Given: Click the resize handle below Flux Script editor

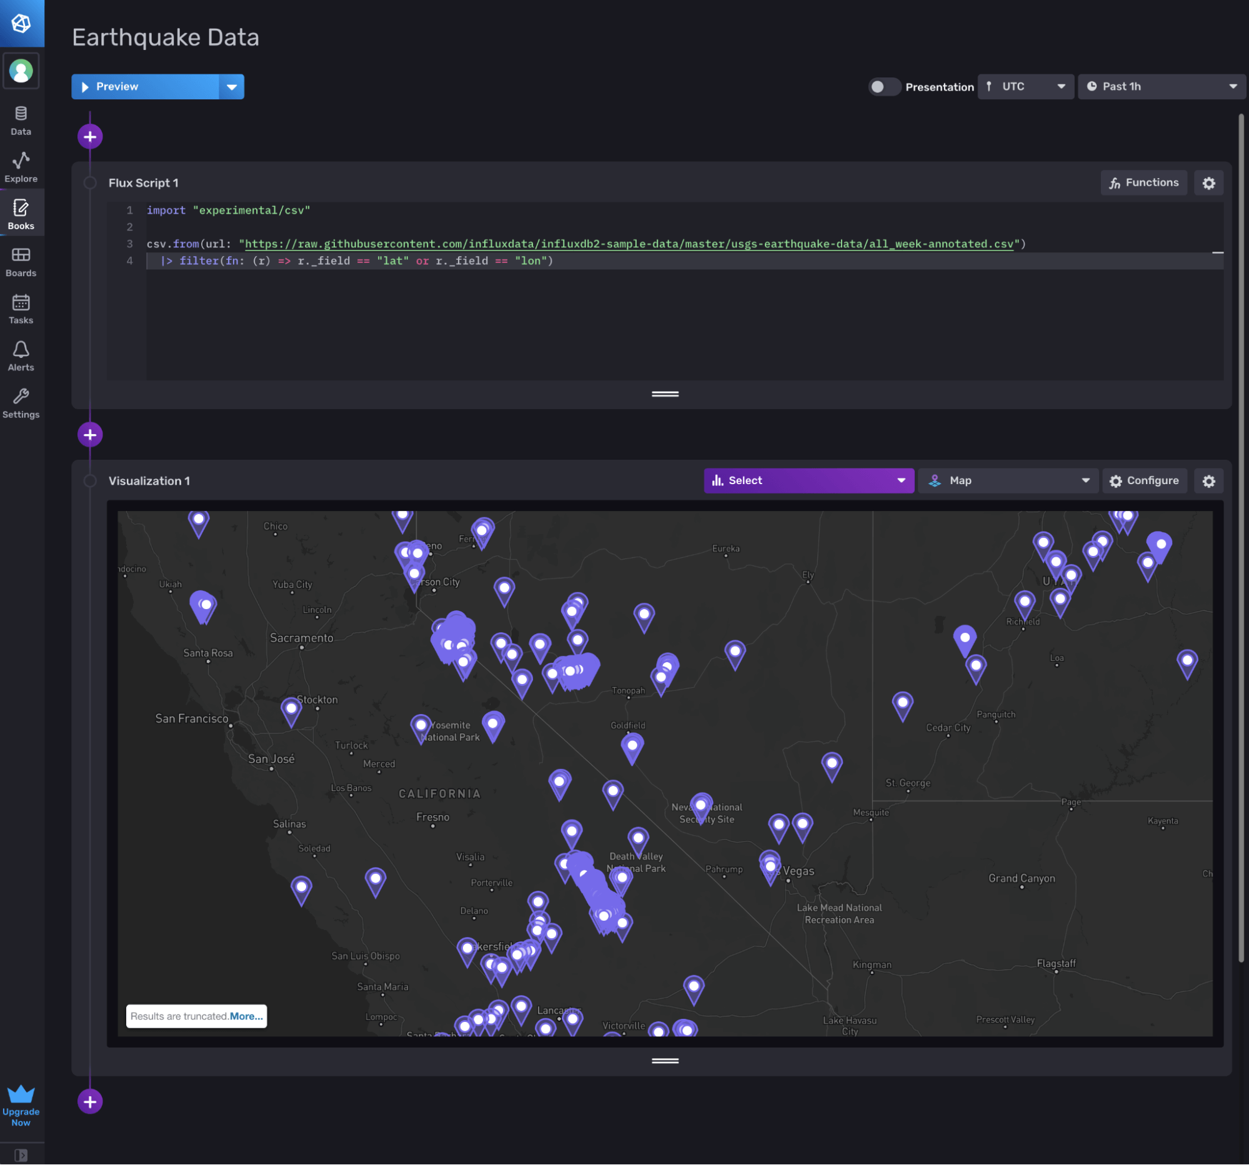Looking at the screenshot, I should (665, 394).
